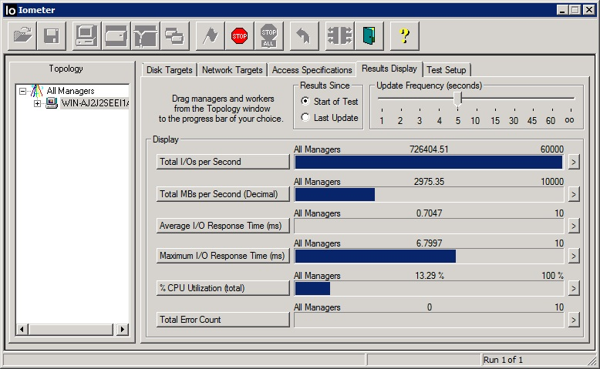The width and height of the screenshot is (600, 369).
Task: Click the 2975.35 MBs value
Action: (x=429, y=182)
